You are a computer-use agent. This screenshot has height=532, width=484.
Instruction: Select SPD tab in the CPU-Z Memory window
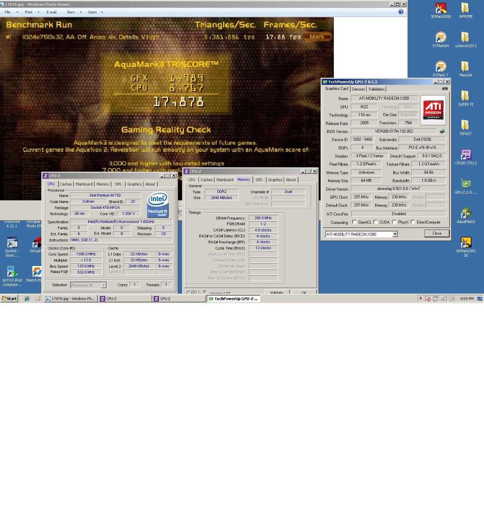tap(259, 180)
